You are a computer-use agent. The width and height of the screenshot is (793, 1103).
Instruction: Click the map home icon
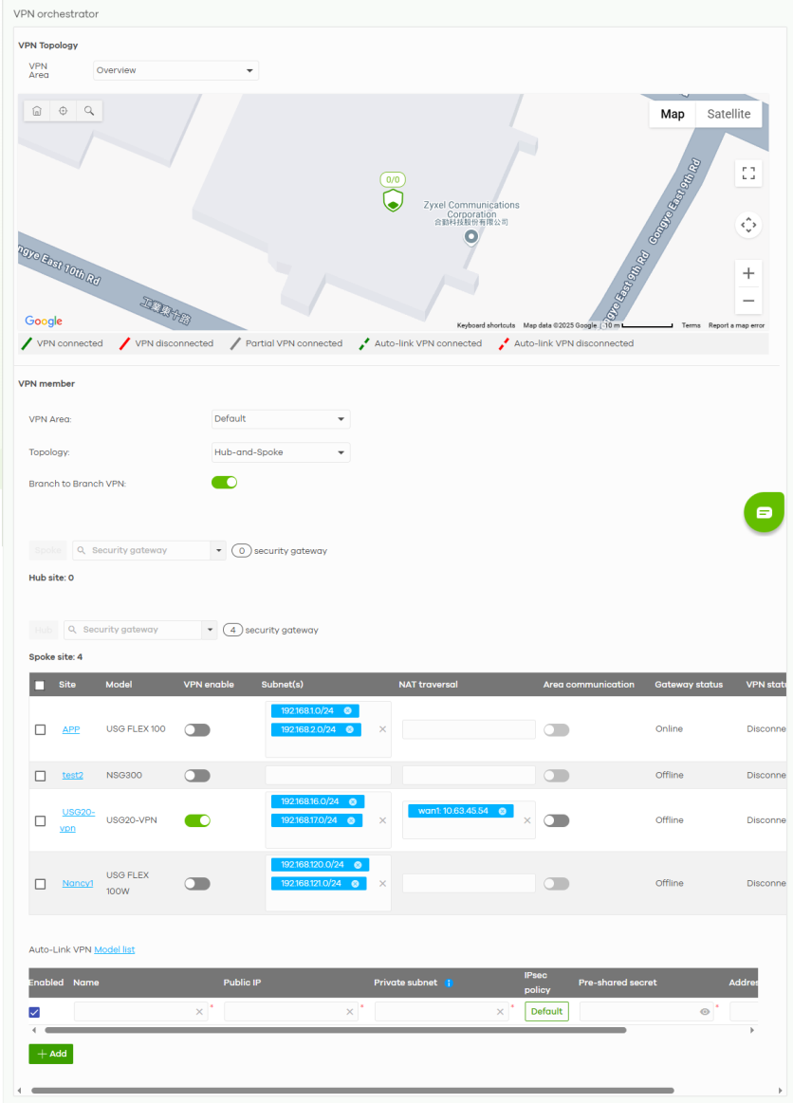click(36, 111)
